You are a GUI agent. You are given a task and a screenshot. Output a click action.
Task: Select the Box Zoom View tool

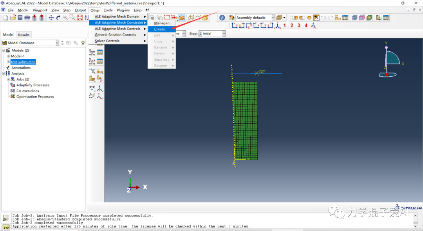72,18
